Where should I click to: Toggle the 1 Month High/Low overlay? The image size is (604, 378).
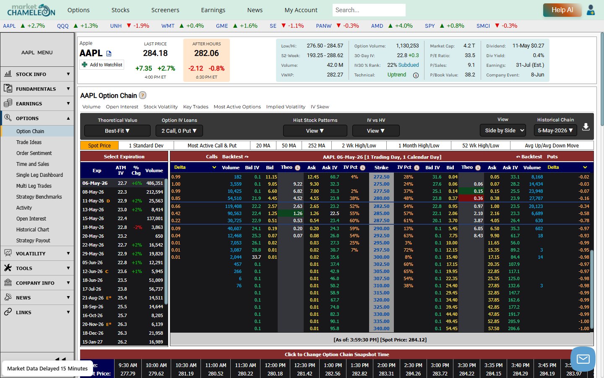419,145
